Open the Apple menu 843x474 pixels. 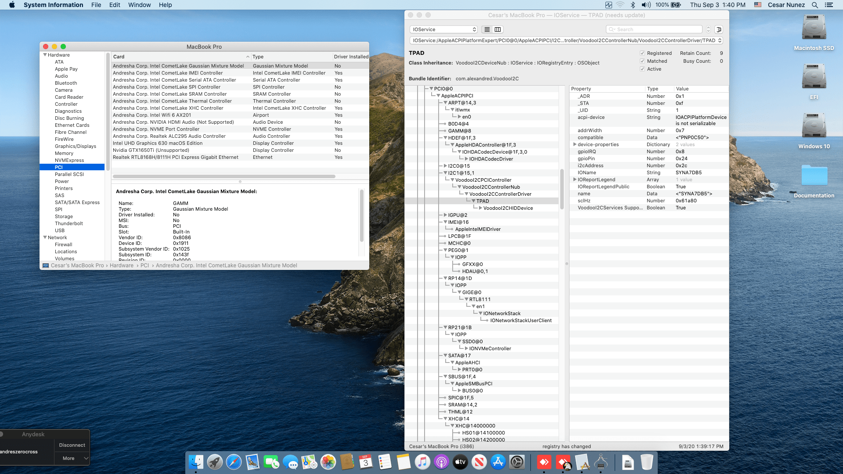point(12,5)
